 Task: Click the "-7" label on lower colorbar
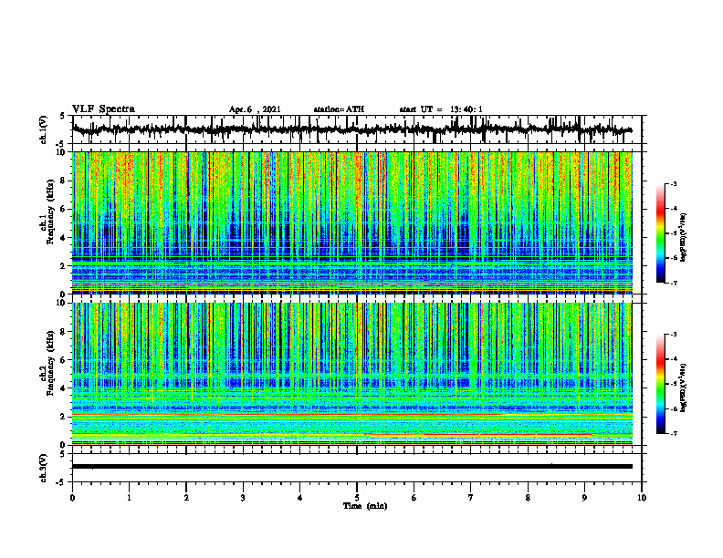pos(674,433)
